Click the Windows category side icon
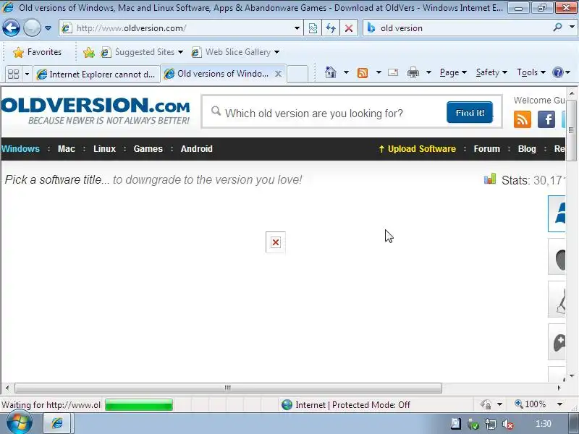Screen dimensions: 579x434 click(557, 213)
